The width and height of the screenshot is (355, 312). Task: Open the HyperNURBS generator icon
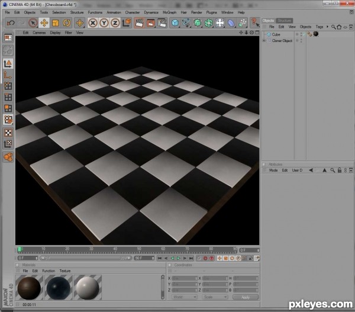pyautogui.click(x=198, y=23)
